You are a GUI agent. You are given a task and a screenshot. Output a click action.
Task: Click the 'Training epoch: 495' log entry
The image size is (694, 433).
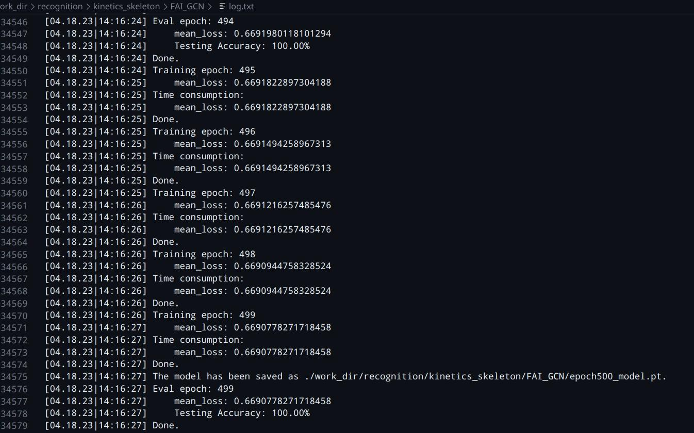(204, 71)
